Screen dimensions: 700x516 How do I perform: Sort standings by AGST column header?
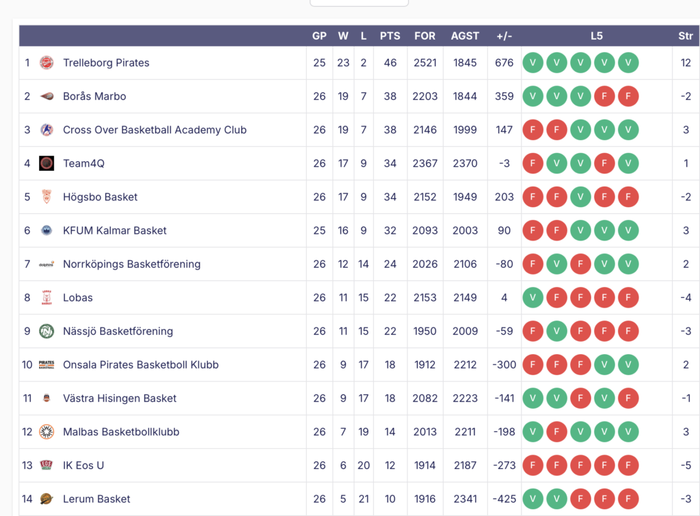pos(465,36)
